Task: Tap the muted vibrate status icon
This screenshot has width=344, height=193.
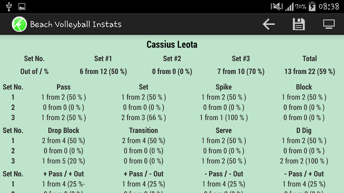Action: coord(277,7)
